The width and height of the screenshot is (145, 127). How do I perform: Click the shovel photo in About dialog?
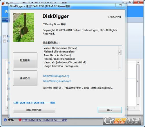click(x=23, y=27)
